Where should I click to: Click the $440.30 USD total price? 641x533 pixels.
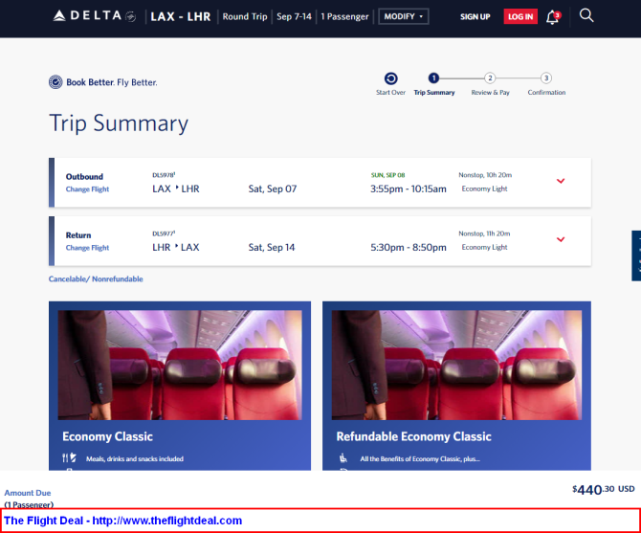(604, 489)
